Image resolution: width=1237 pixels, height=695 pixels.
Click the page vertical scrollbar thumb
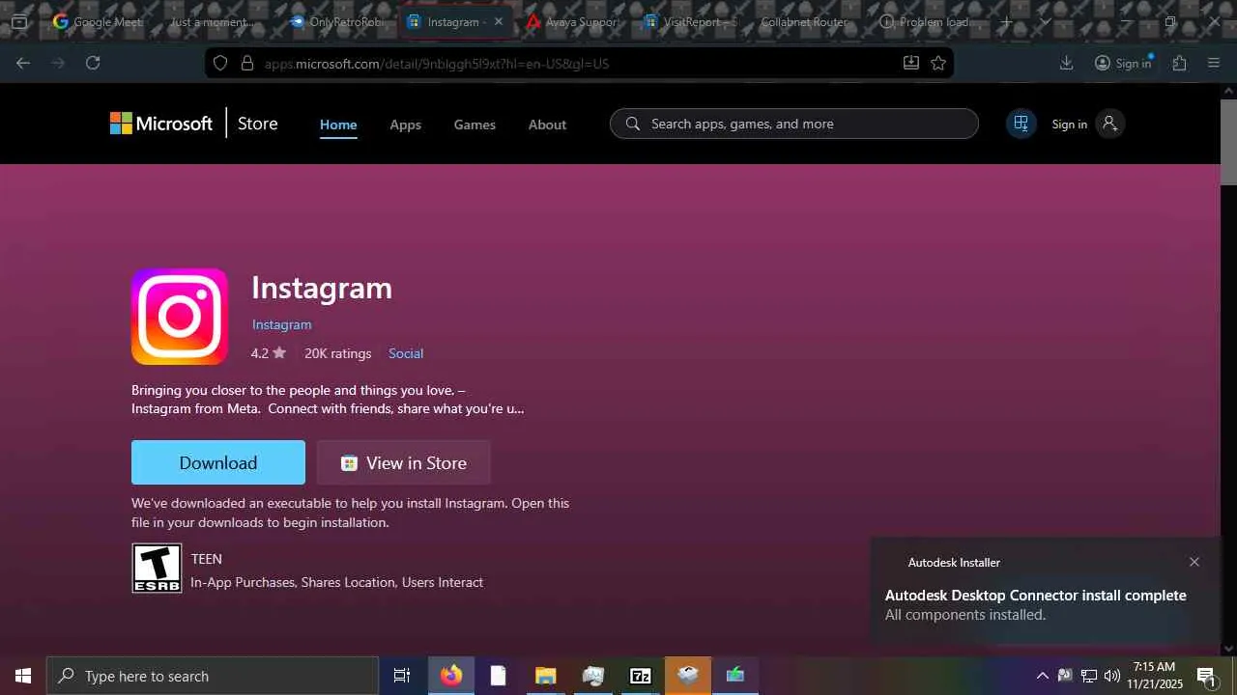pyautogui.click(x=1228, y=140)
